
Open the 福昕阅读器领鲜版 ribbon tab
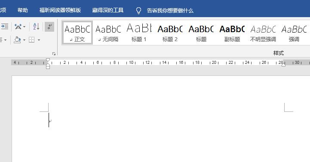[60, 10]
